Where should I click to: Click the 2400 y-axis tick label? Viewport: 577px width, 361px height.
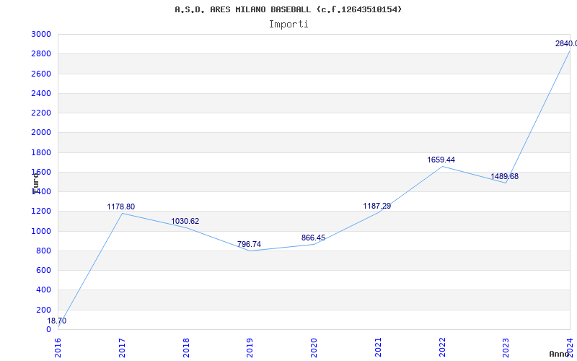point(41,93)
